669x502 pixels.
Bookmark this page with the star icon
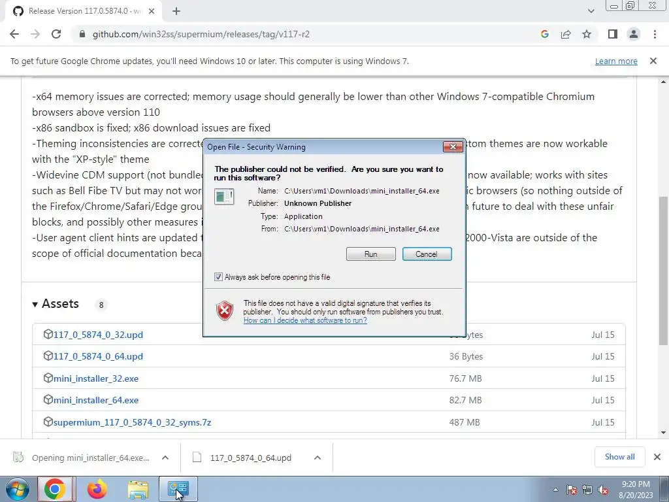coord(587,34)
